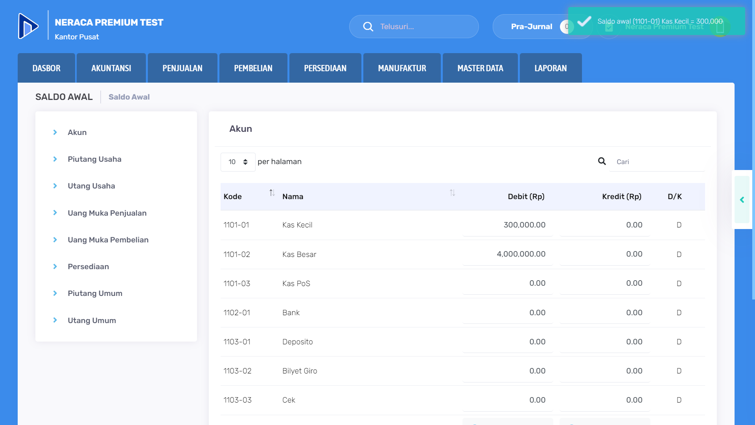This screenshot has width=755, height=425.
Task: Open the rows per halaman dropdown
Action: coord(238,162)
